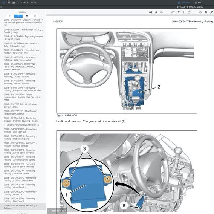Select the pencil drawing tool
This screenshot has width=214, height=214.
point(173,12)
